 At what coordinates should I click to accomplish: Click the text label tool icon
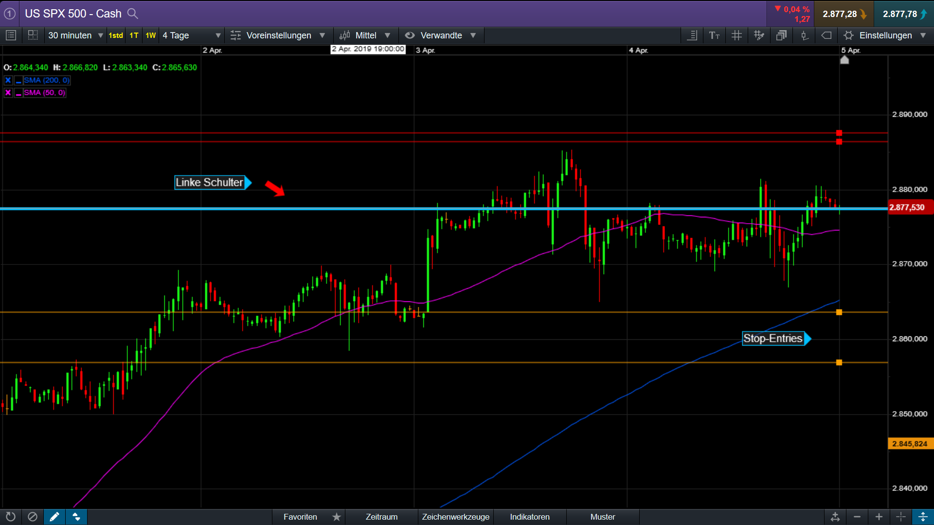(x=714, y=35)
